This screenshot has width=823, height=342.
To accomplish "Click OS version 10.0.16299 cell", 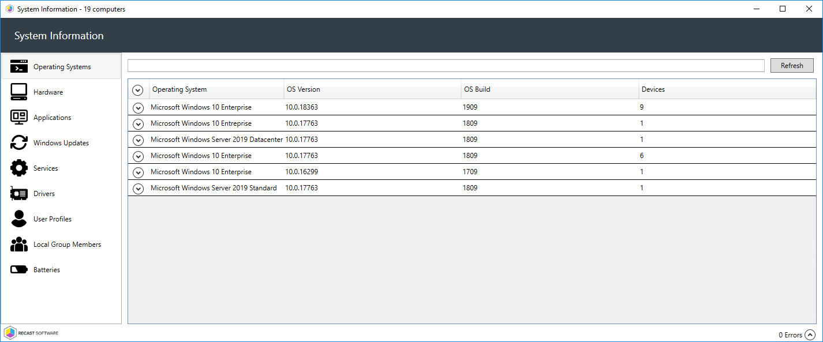I will (x=301, y=172).
